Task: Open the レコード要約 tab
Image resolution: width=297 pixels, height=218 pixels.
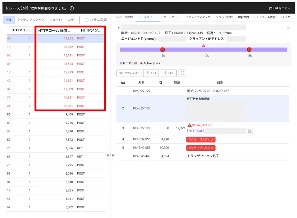Action: [x=124, y=17]
